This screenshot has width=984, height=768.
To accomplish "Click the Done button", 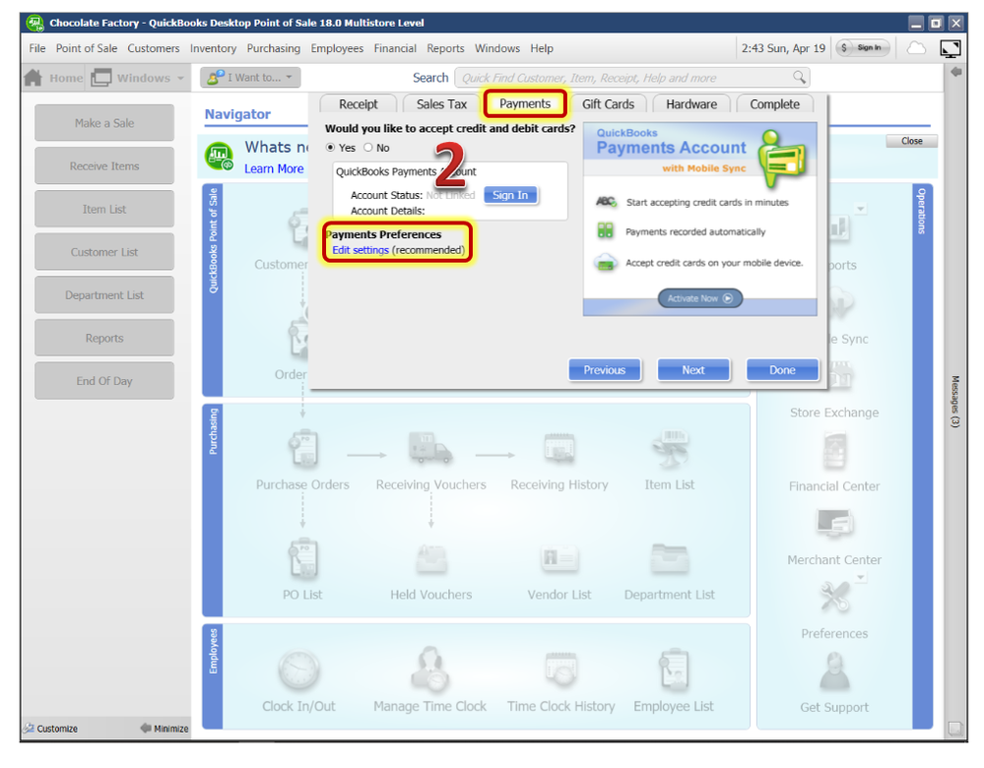I will point(782,369).
